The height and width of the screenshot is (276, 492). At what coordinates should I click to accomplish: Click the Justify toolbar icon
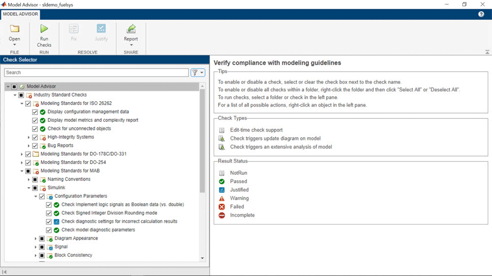tap(101, 29)
